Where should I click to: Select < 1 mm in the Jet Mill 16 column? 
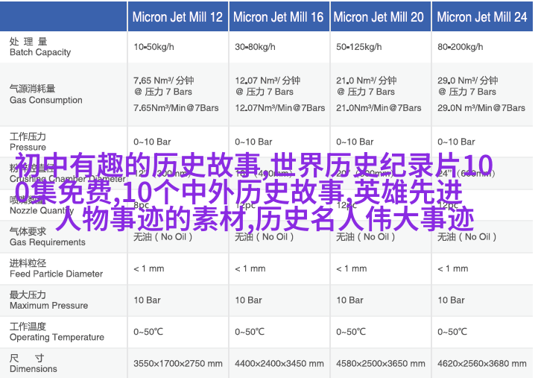(x=250, y=268)
